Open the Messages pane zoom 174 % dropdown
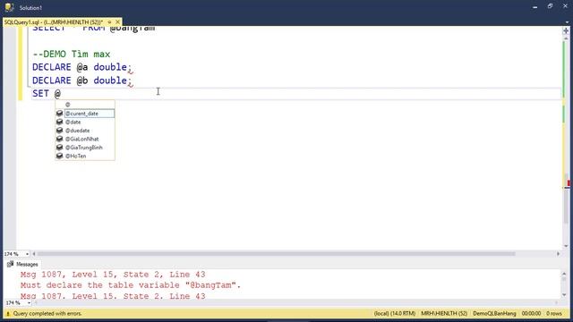This screenshot has width=573, height=322. point(29,303)
